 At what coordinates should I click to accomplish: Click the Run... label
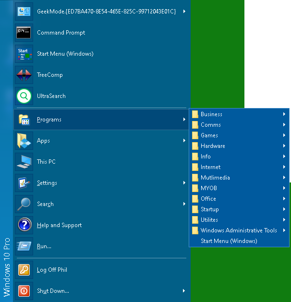pyautogui.click(x=44, y=246)
